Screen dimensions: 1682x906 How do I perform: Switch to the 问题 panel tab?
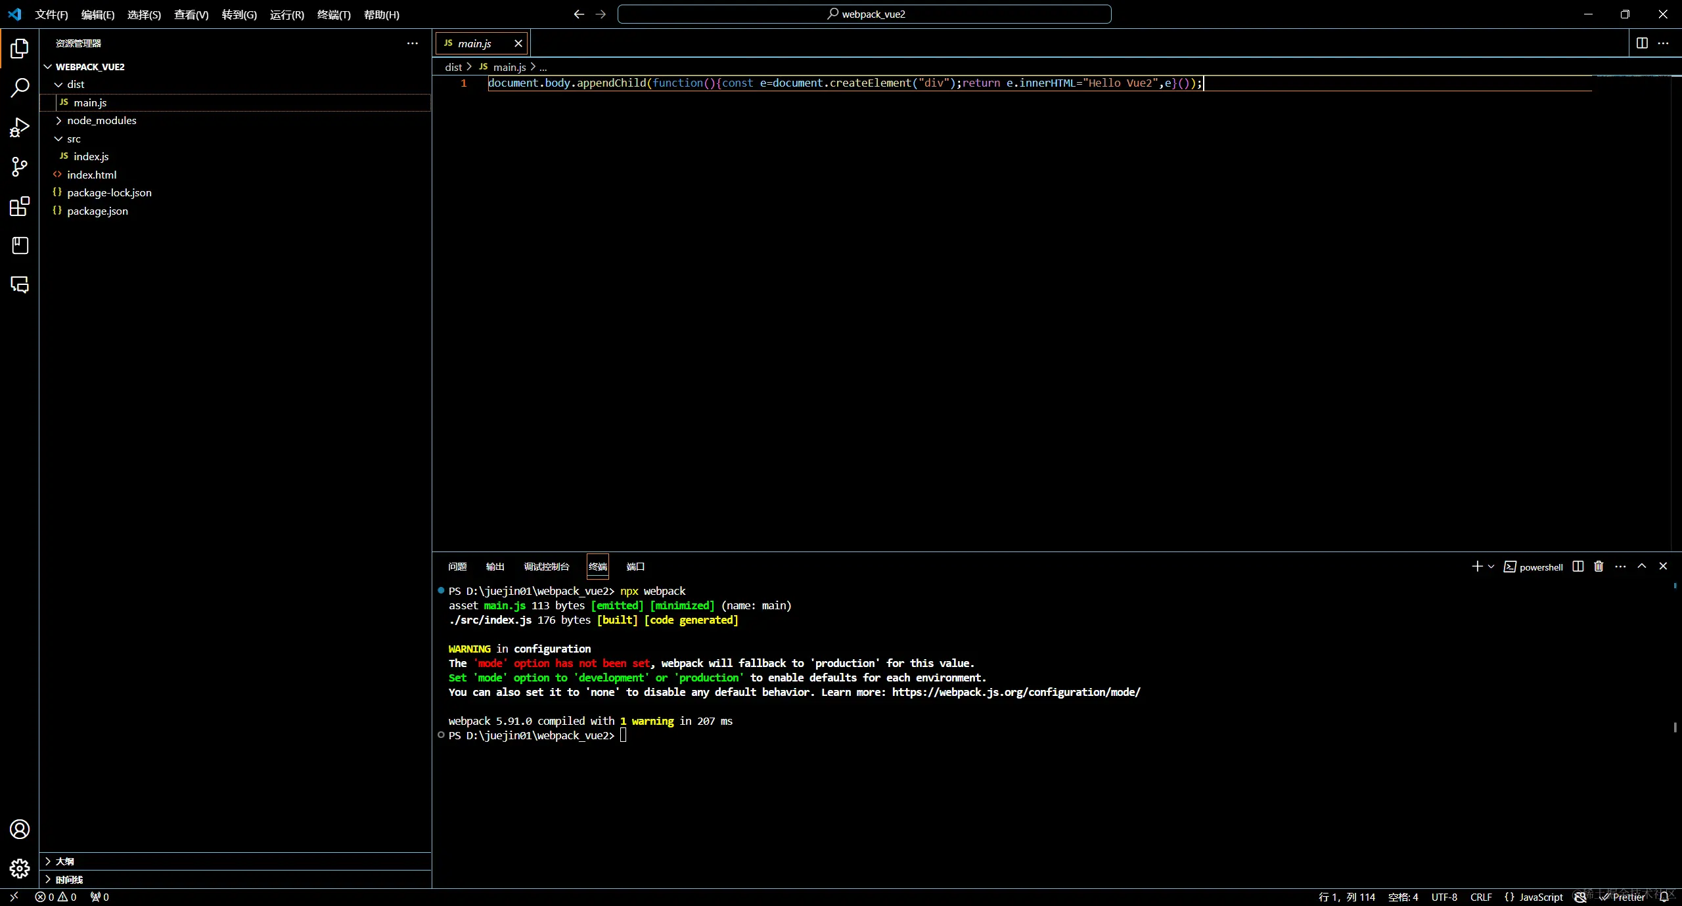click(x=457, y=567)
